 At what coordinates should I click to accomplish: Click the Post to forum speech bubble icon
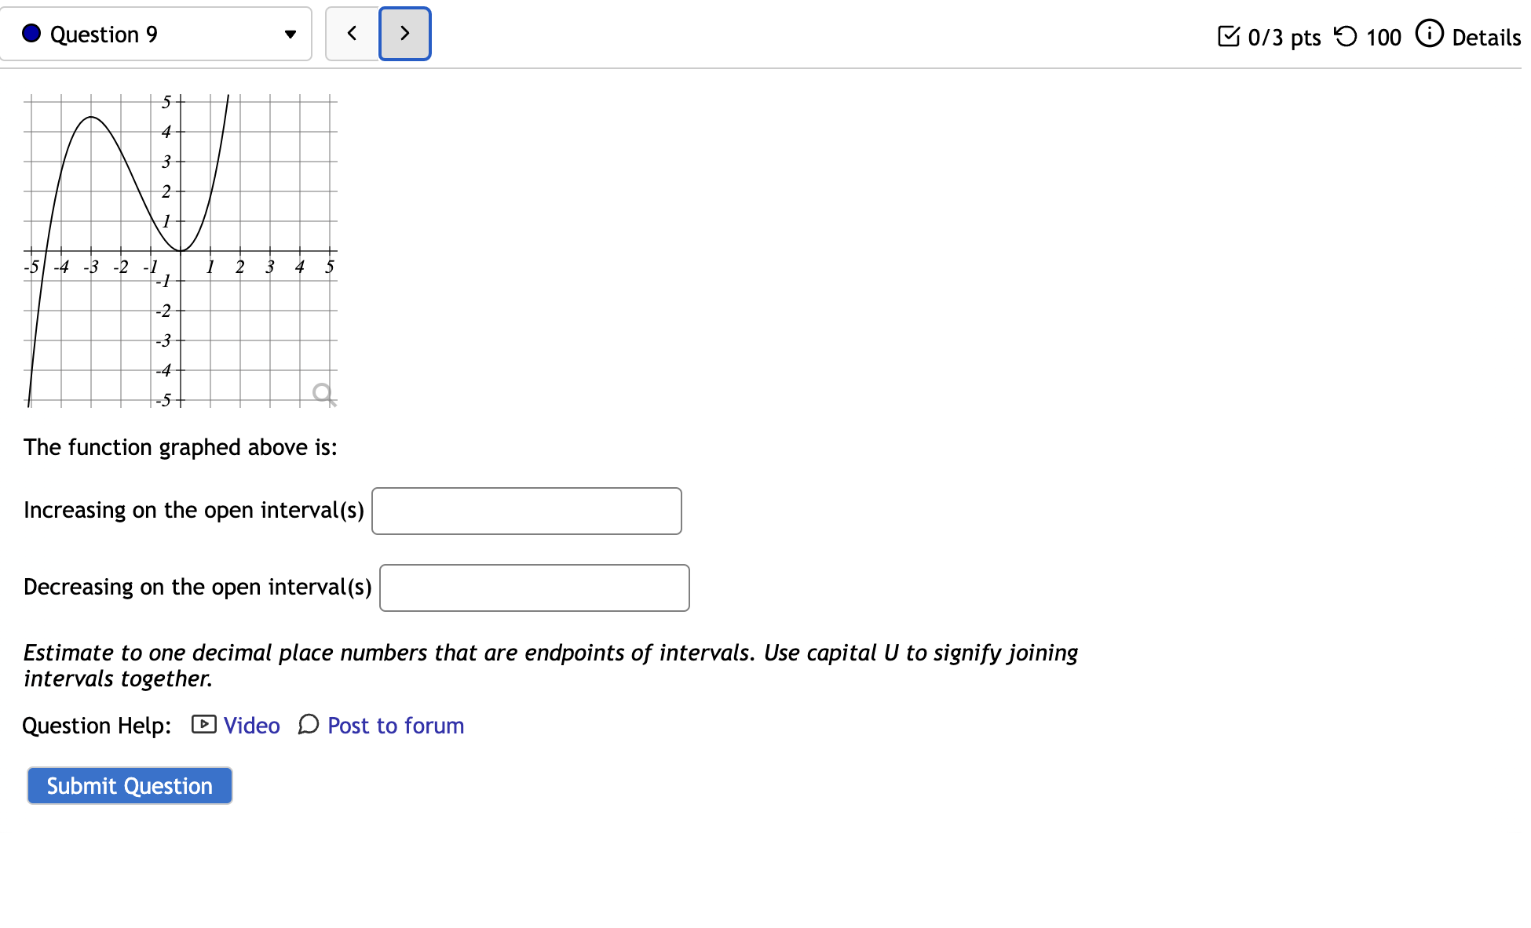[x=309, y=726]
